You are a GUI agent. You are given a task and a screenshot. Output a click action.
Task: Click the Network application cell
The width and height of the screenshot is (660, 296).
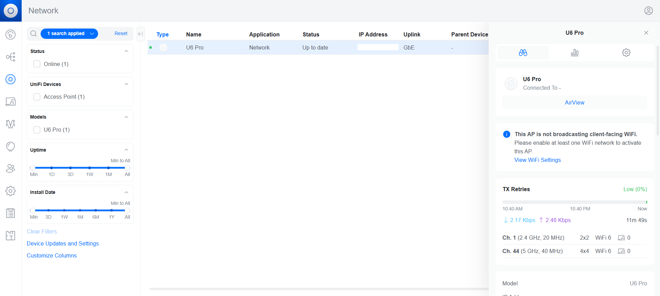click(x=259, y=47)
